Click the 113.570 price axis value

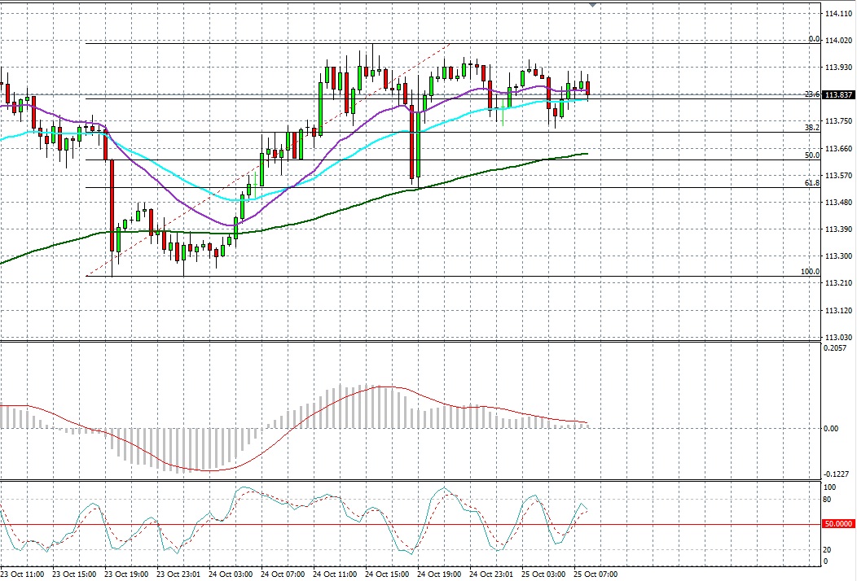click(x=838, y=175)
